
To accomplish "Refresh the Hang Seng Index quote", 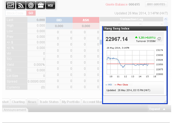I will (x=159, y=39).
